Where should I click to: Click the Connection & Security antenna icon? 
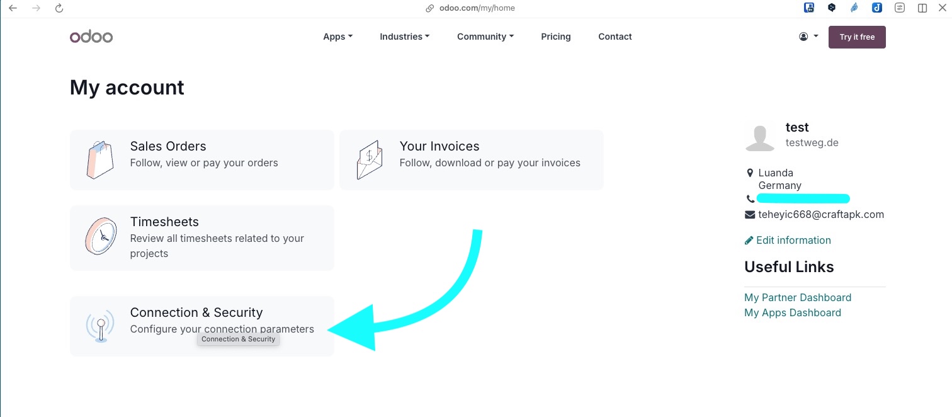(100, 326)
